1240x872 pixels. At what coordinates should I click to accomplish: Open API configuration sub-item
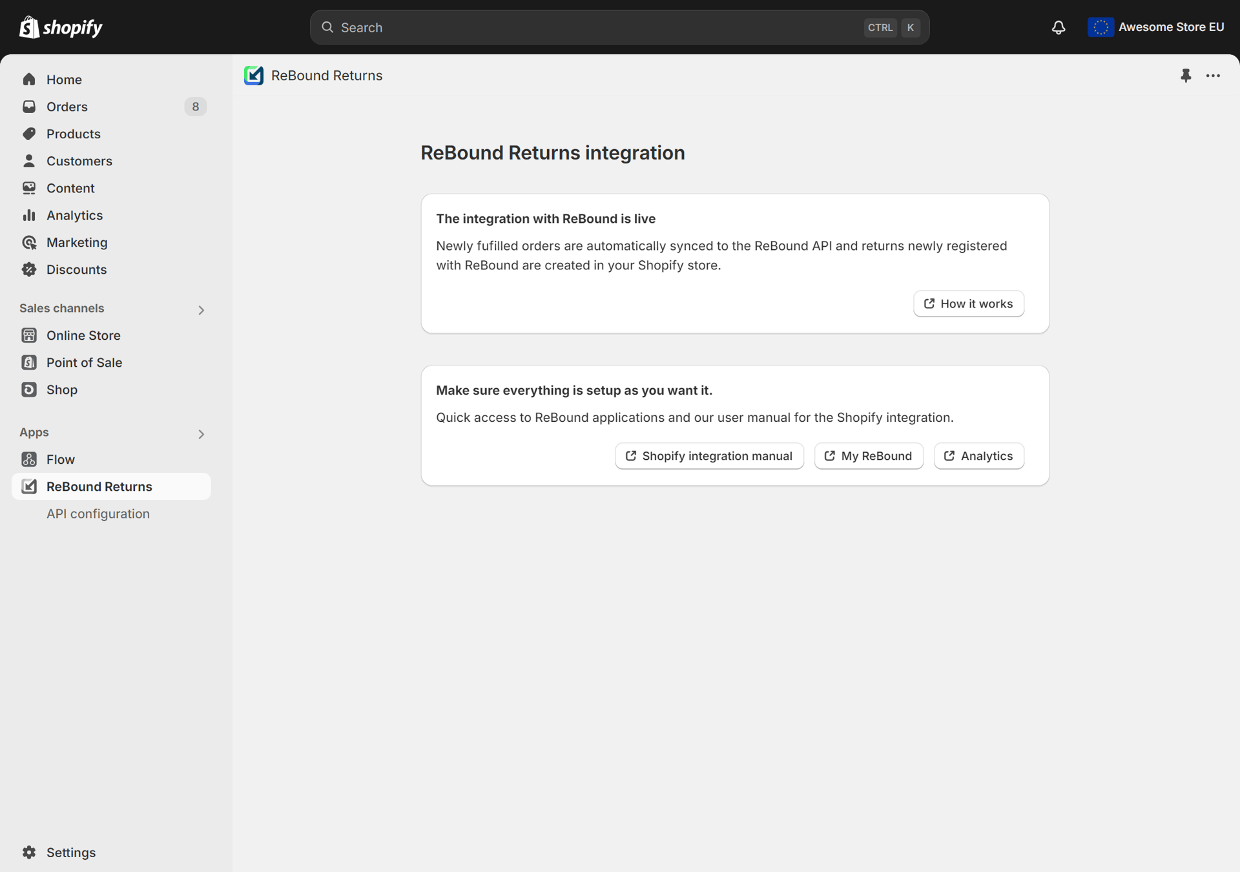[98, 514]
